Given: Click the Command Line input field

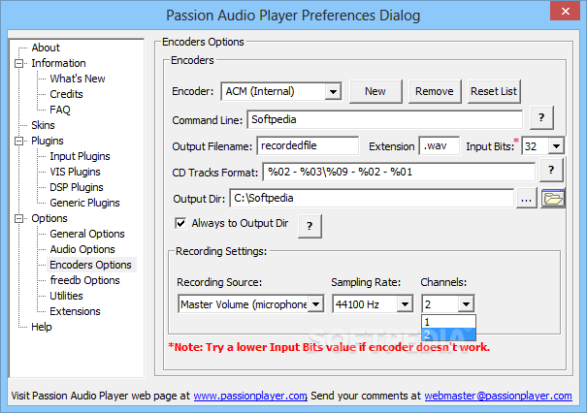Looking at the screenshot, I should 385,119.
